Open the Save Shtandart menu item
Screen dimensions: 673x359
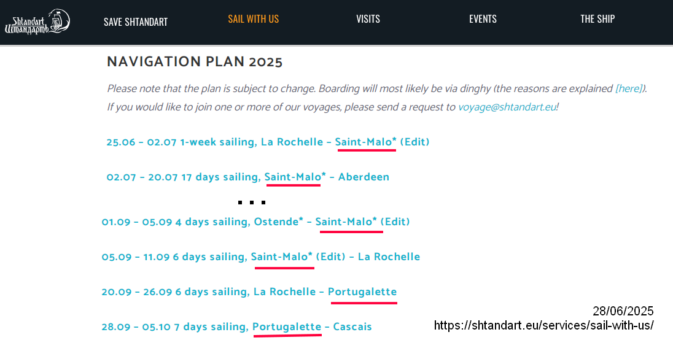pos(135,22)
